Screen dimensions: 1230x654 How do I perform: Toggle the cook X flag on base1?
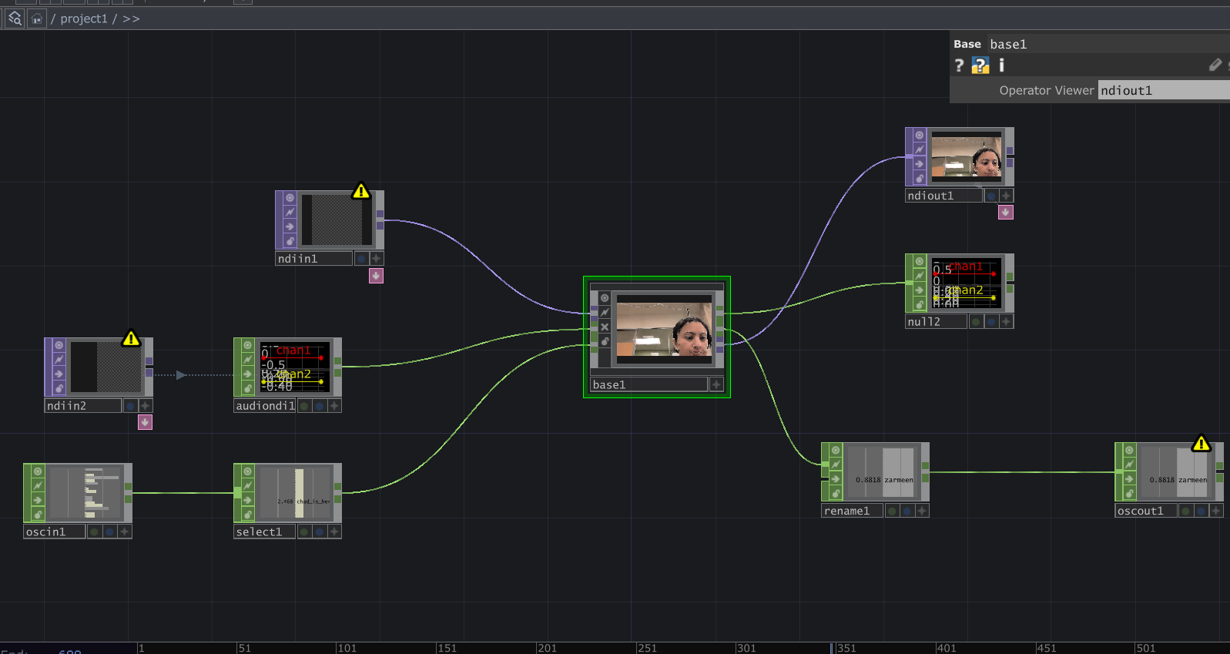(605, 327)
